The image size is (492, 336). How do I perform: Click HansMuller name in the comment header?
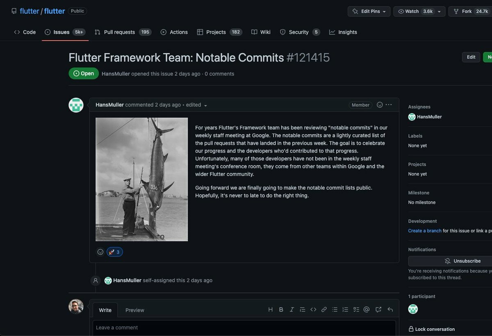point(109,105)
